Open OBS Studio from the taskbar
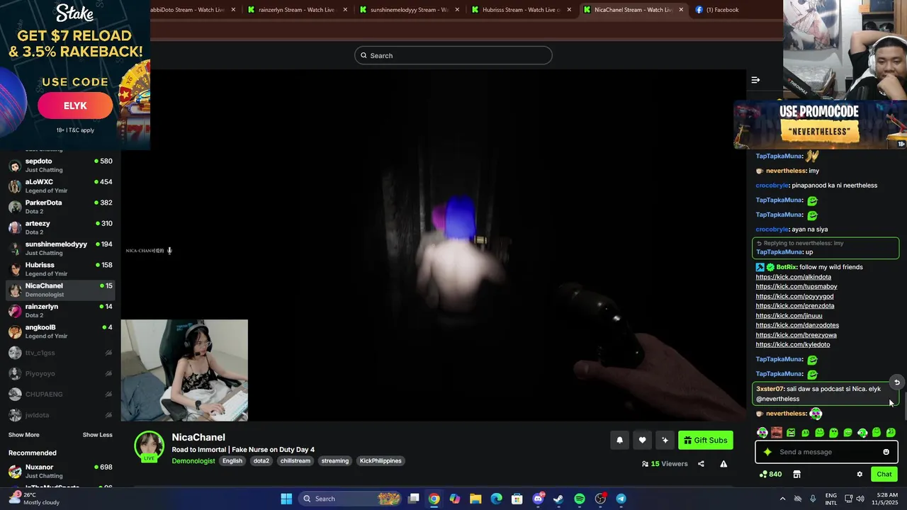907x510 pixels. click(600, 499)
